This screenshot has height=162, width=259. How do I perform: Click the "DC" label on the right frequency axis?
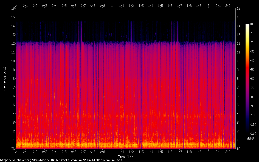tap(238, 149)
